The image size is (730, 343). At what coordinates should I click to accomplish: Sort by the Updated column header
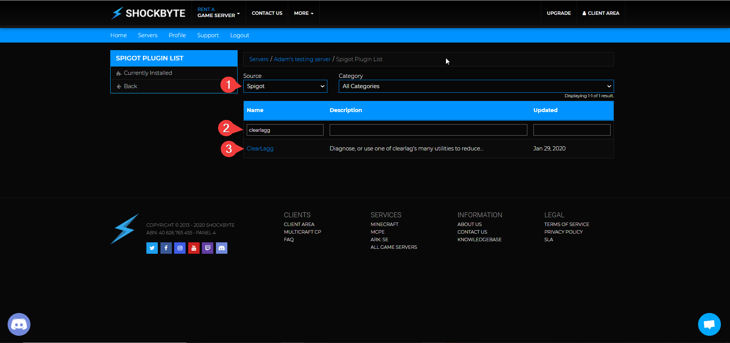click(x=546, y=110)
